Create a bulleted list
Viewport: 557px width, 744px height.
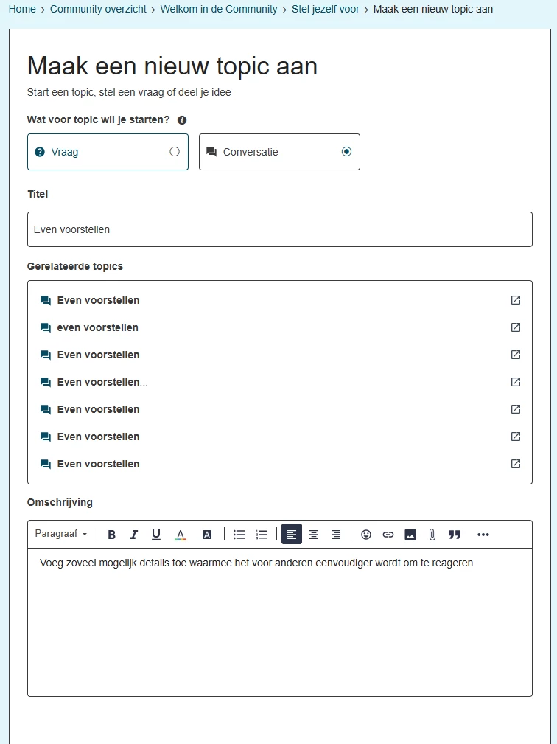pyautogui.click(x=239, y=535)
